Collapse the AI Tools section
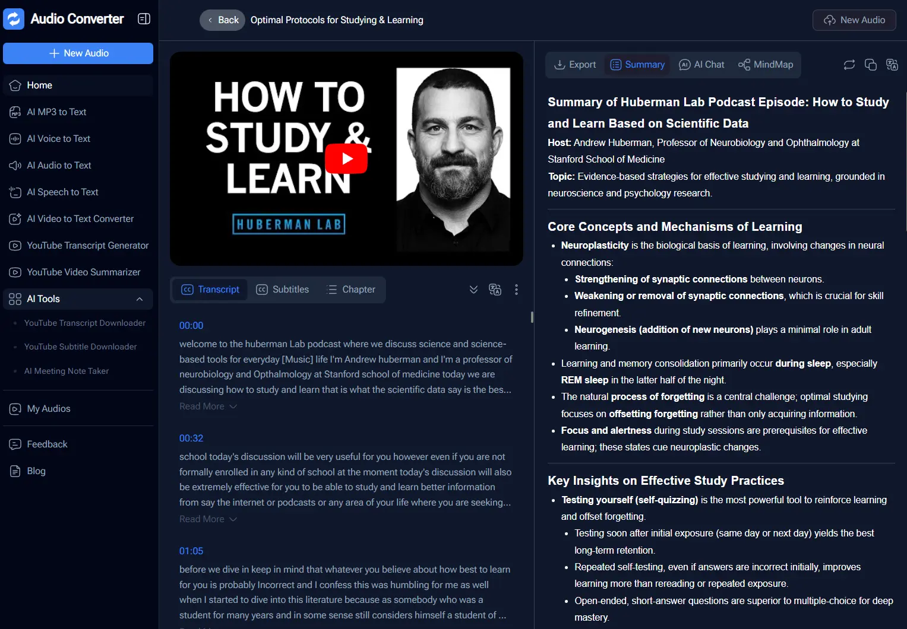Screen dimensions: 907x629 click(x=140, y=299)
